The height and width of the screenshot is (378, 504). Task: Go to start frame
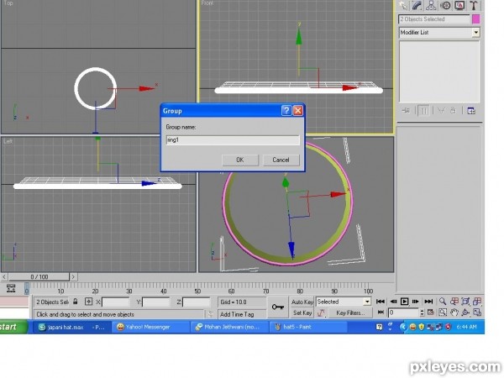point(381,302)
